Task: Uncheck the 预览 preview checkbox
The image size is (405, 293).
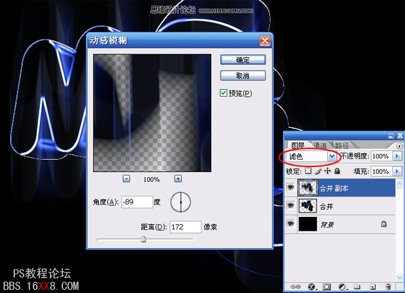Action: [224, 93]
